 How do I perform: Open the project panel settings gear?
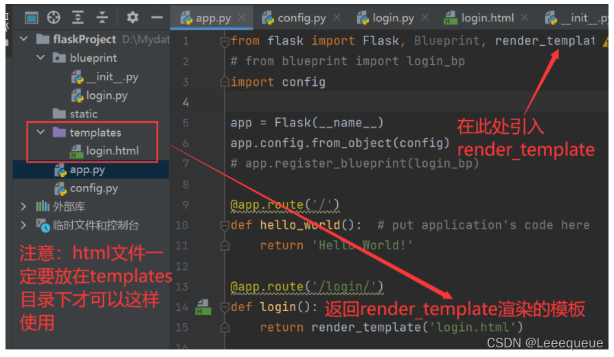click(x=133, y=18)
